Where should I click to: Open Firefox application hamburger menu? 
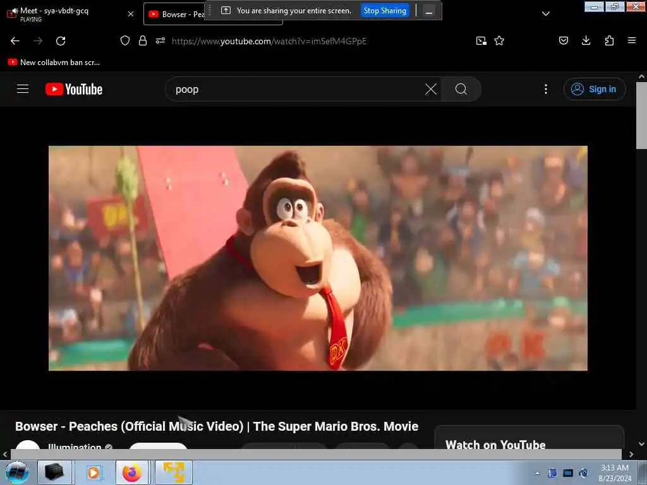(632, 40)
